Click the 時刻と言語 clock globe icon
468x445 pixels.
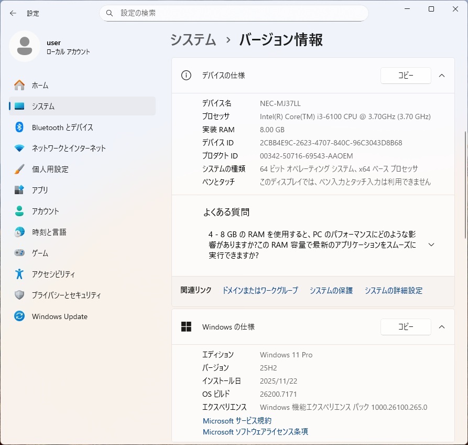pos(19,232)
